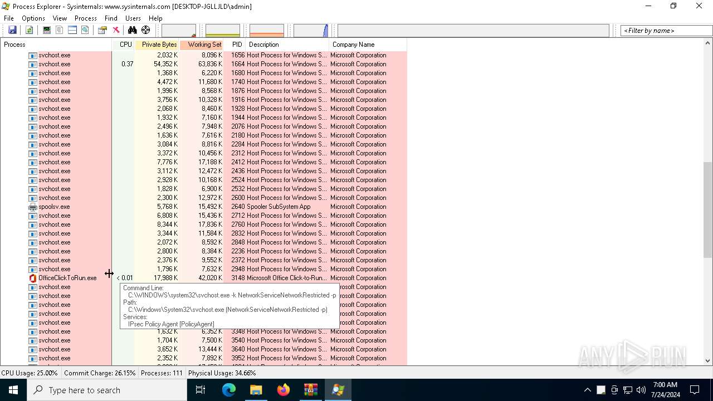Viewport: 713px width, 401px height.
Task: Click the OfficeClickToRun.exe Office icon
Action: click(33, 278)
